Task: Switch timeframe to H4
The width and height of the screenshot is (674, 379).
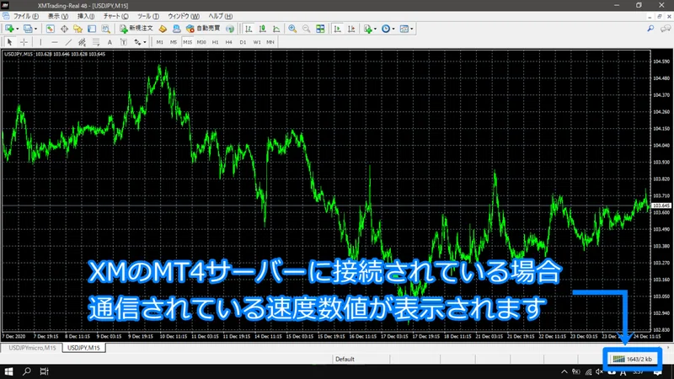Action: click(228, 42)
